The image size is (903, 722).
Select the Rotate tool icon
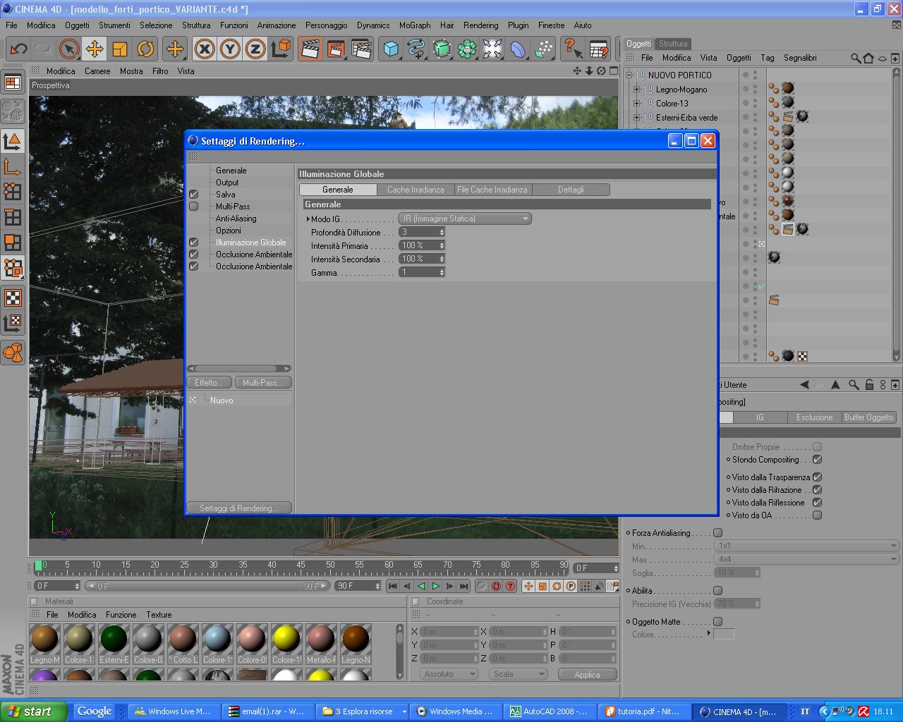click(x=145, y=49)
